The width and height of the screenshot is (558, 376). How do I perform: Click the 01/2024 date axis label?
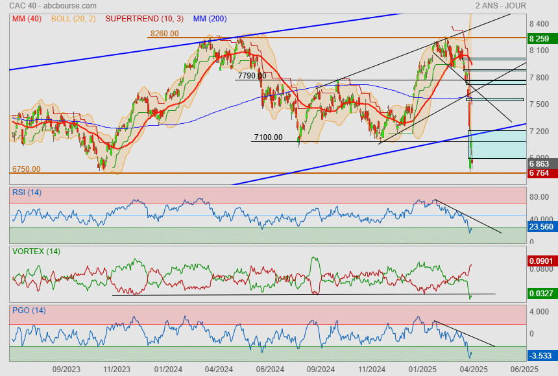tap(168, 370)
